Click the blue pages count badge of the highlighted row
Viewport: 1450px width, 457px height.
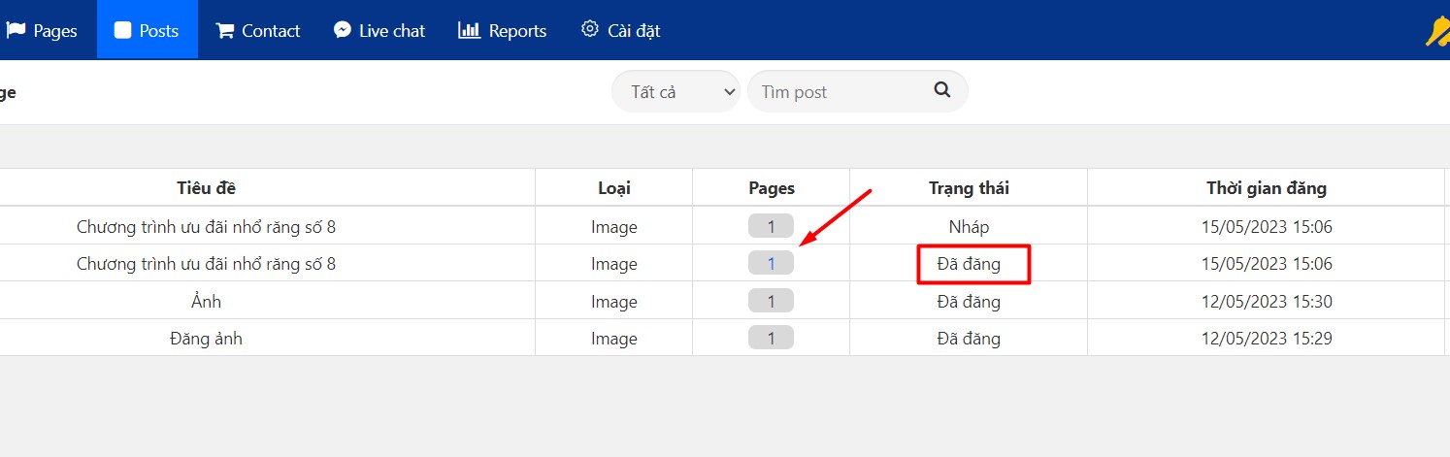(x=771, y=263)
